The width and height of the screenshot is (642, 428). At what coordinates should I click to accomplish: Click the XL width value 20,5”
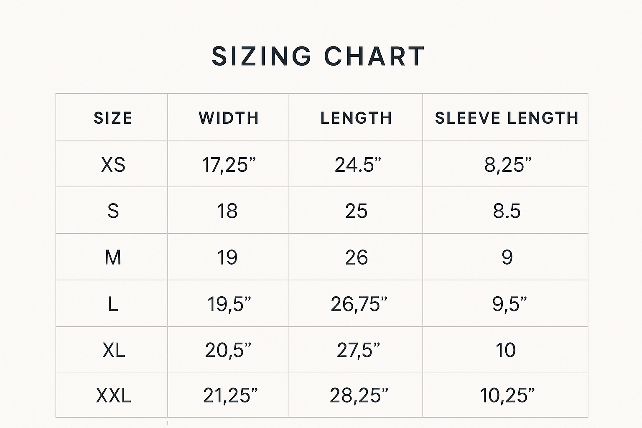tap(228, 350)
